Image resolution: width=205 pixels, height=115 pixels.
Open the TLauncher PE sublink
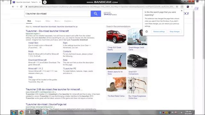pyautogui.click(x=70, y=68)
